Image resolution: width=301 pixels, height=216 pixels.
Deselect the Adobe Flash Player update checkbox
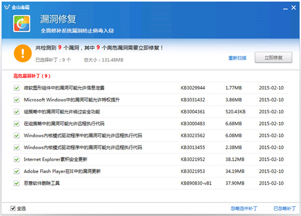(x=17, y=171)
